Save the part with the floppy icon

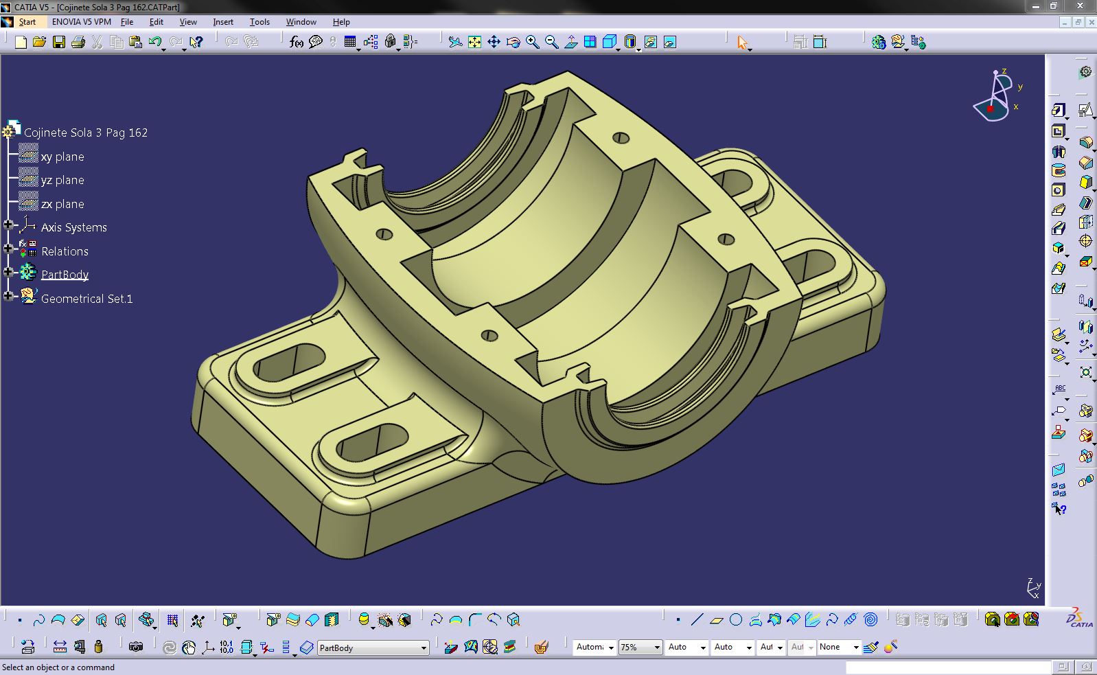(x=58, y=43)
